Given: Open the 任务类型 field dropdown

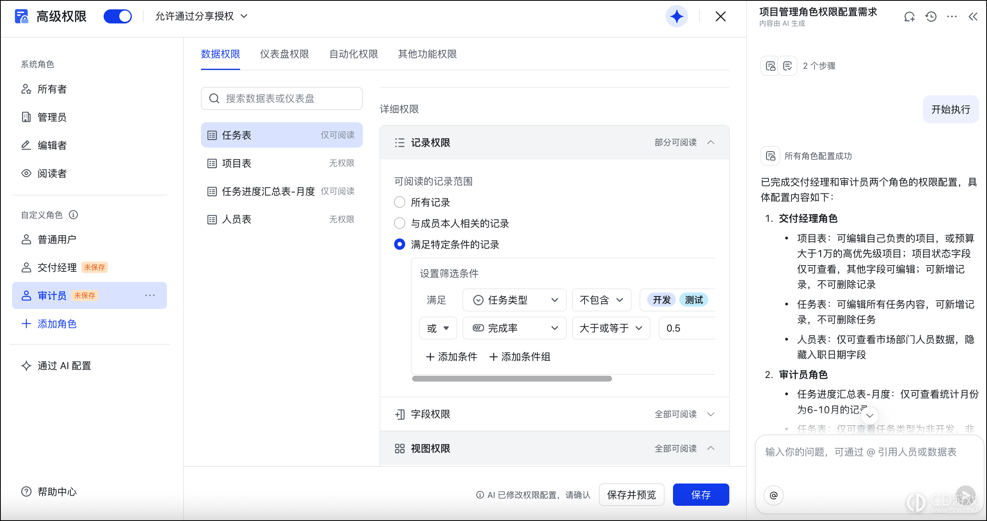Looking at the screenshot, I should pyautogui.click(x=514, y=300).
